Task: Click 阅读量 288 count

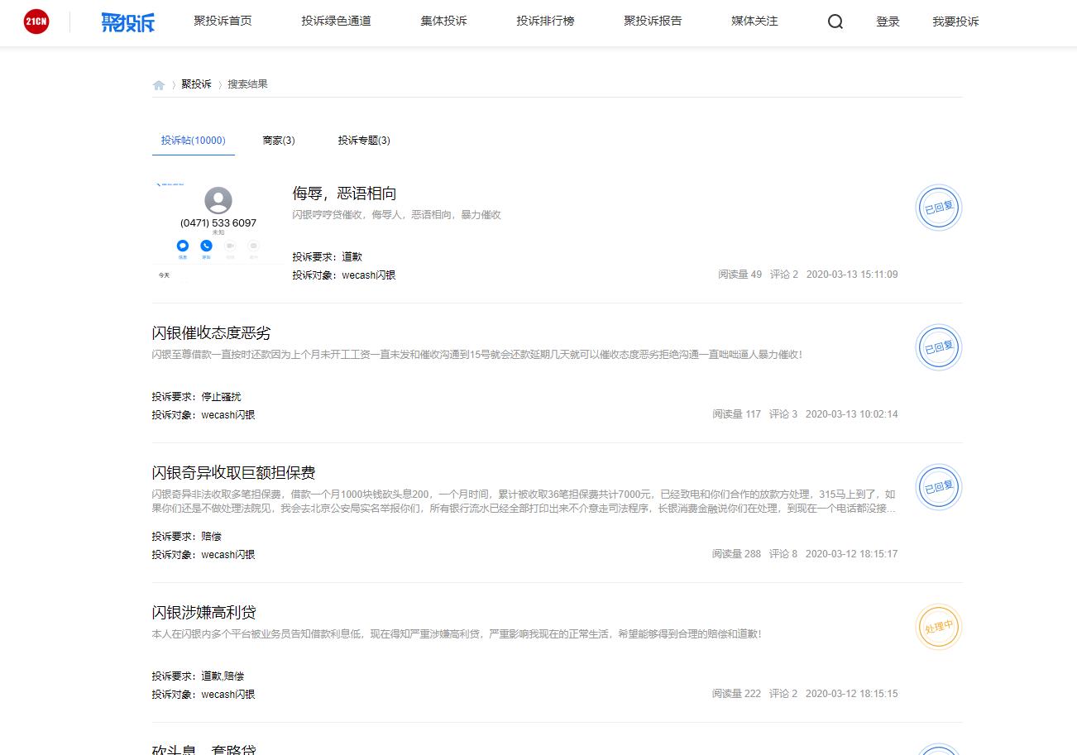Action: (736, 554)
